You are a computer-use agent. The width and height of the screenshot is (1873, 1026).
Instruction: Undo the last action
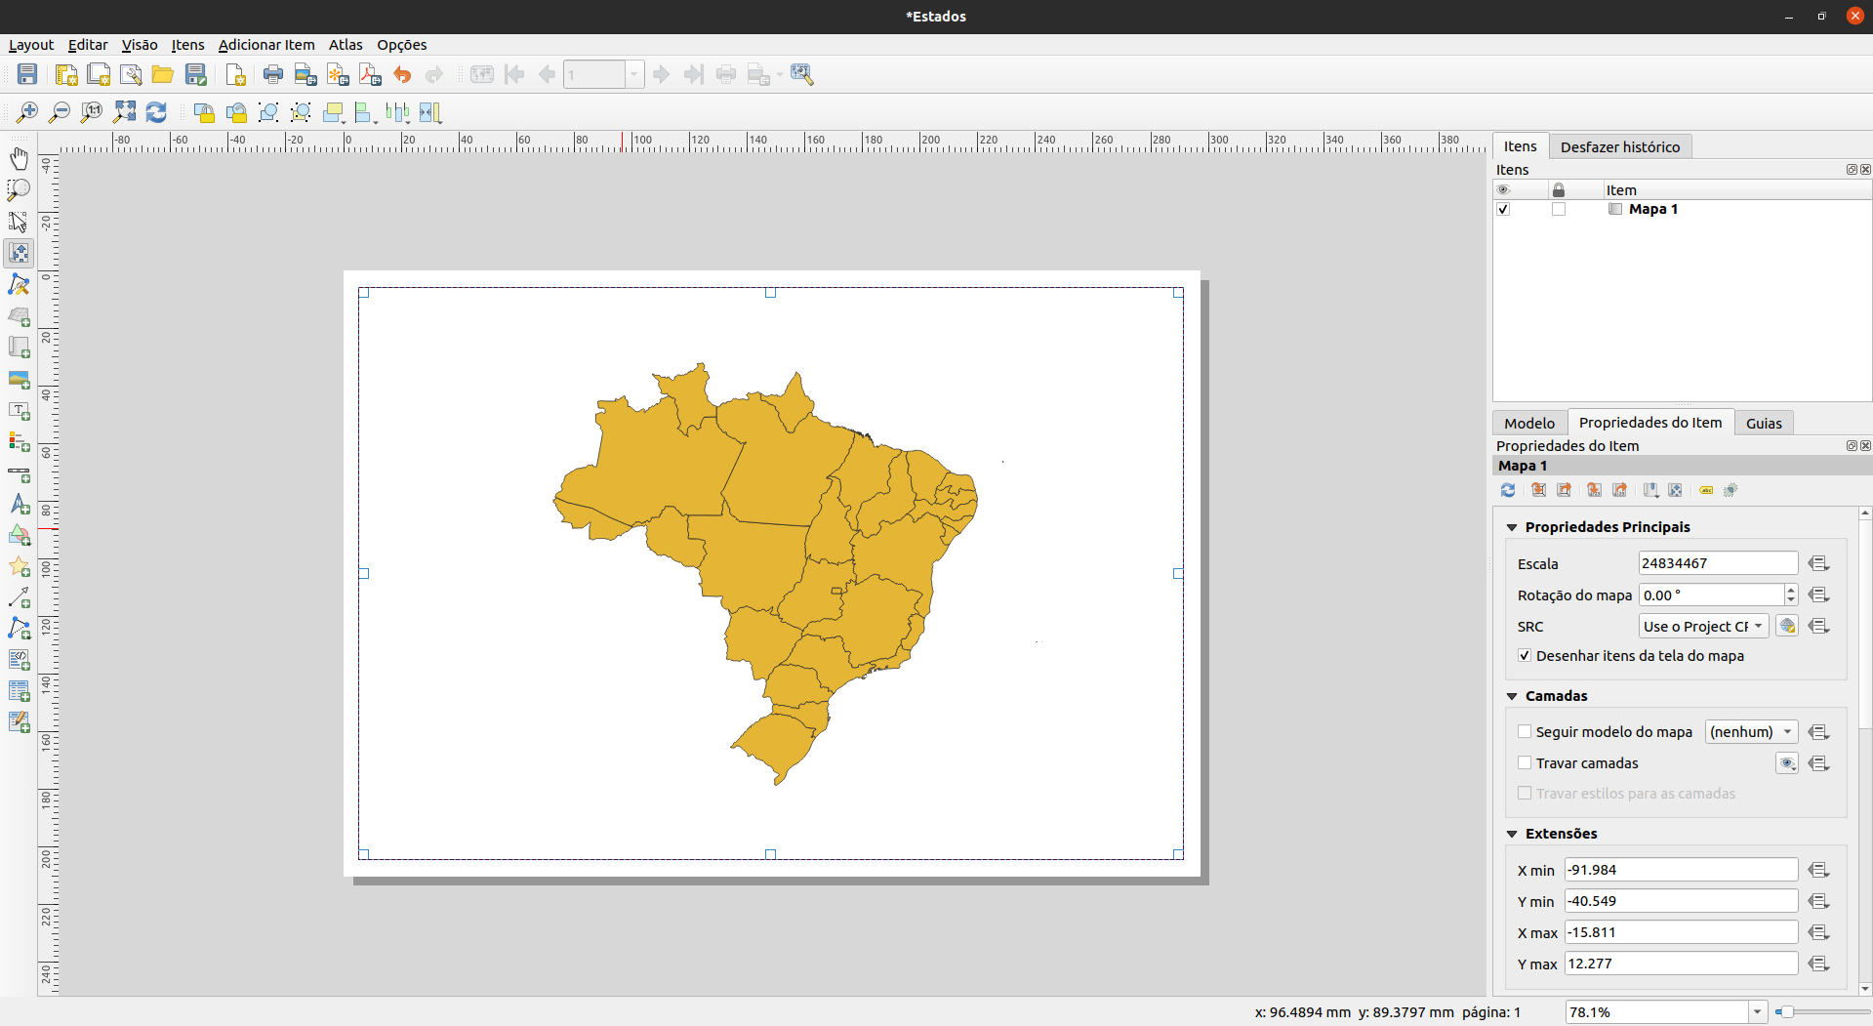coord(402,74)
